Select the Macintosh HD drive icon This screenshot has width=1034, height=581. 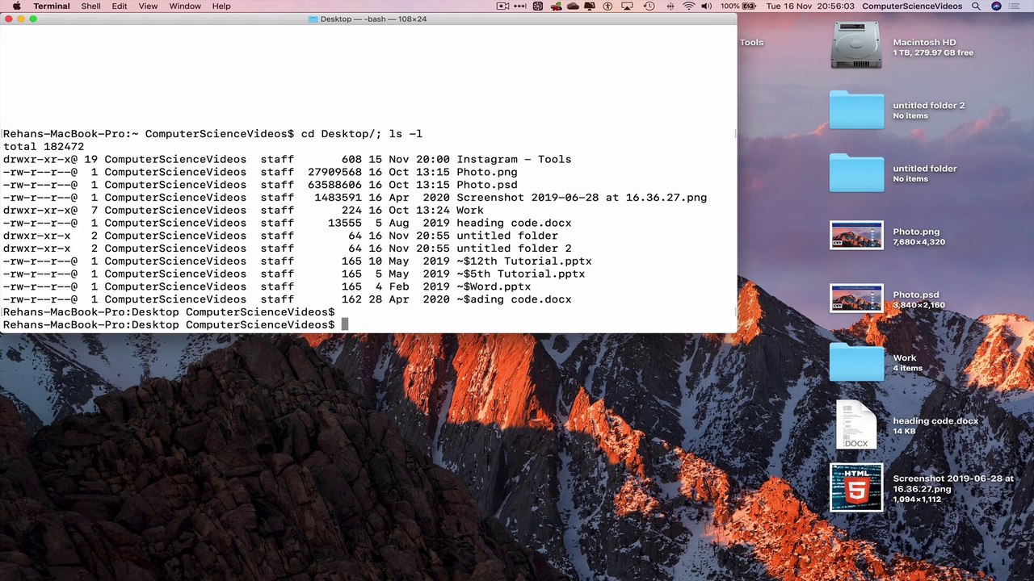[855, 45]
